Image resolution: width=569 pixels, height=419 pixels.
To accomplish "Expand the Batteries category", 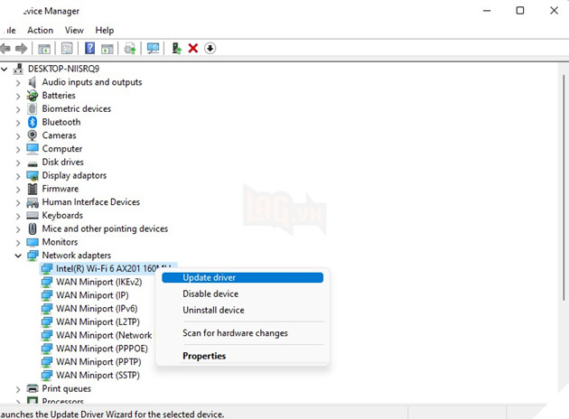I will tap(18, 96).
